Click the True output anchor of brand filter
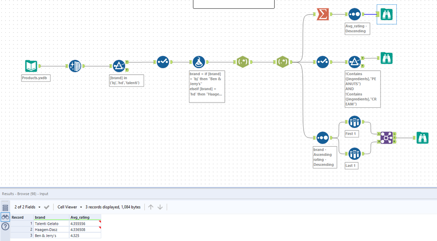Screen dimensions: 437x241 (x=127, y=62)
